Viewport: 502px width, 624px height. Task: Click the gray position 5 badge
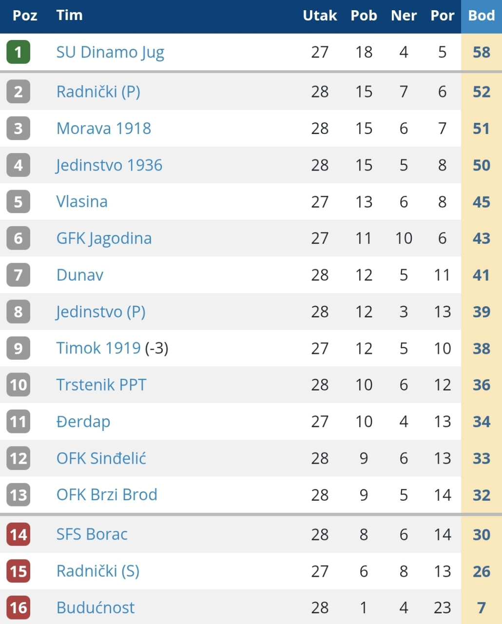(19, 202)
